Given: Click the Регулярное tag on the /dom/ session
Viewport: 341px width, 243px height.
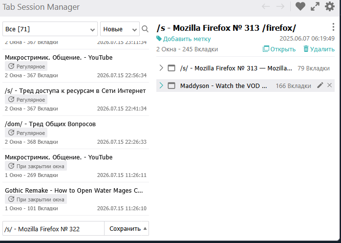Looking at the screenshot, I should [x=26, y=133].
